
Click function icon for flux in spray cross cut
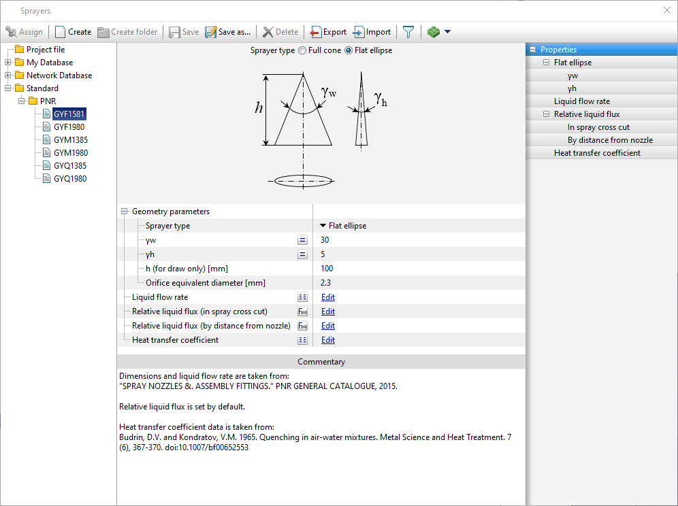point(302,311)
